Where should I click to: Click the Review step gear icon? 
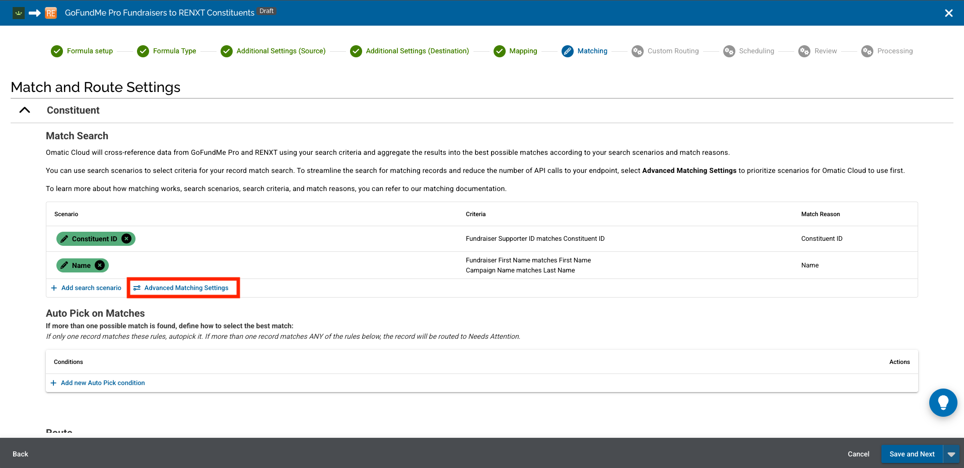click(804, 51)
